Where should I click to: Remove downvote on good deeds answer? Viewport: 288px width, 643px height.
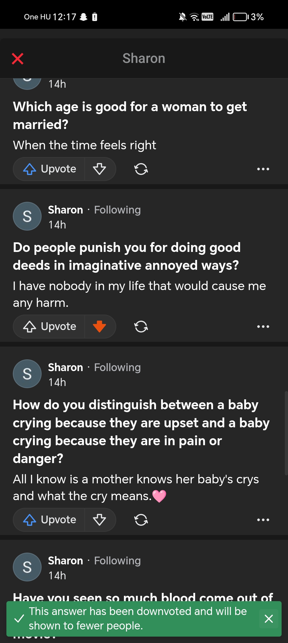click(x=100, y=327)
